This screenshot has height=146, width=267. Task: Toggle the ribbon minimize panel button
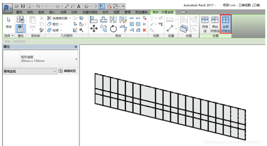pos(183,12)
